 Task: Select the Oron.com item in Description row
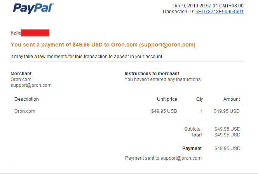(25, 111)
